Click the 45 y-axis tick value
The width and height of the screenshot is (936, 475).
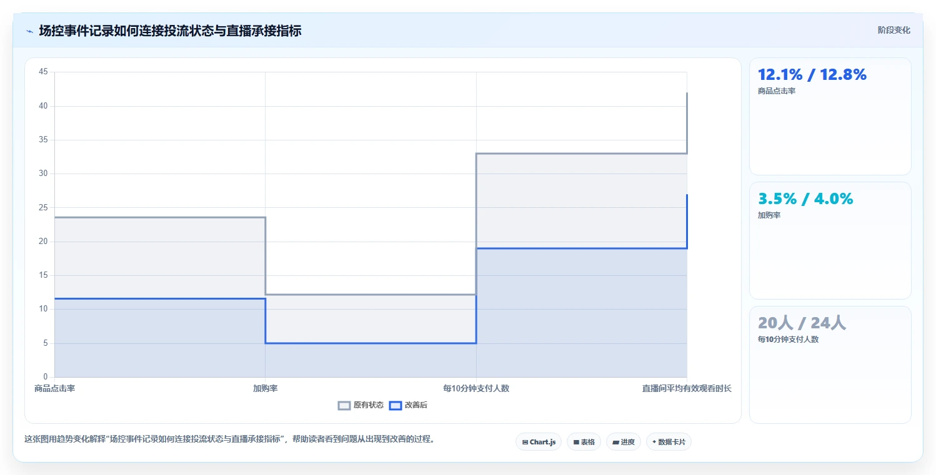coord(43,72)
